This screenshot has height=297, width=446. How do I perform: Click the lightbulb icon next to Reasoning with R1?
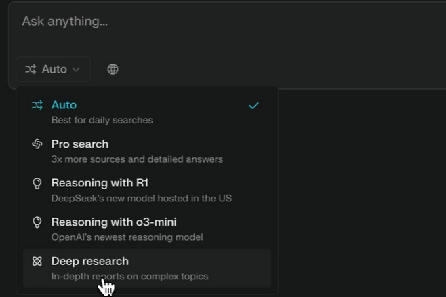click(x=37, y=183)
